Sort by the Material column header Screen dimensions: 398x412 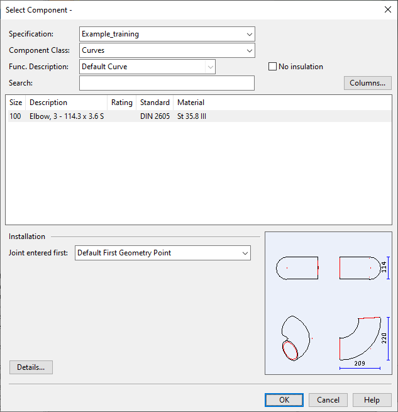191,103
